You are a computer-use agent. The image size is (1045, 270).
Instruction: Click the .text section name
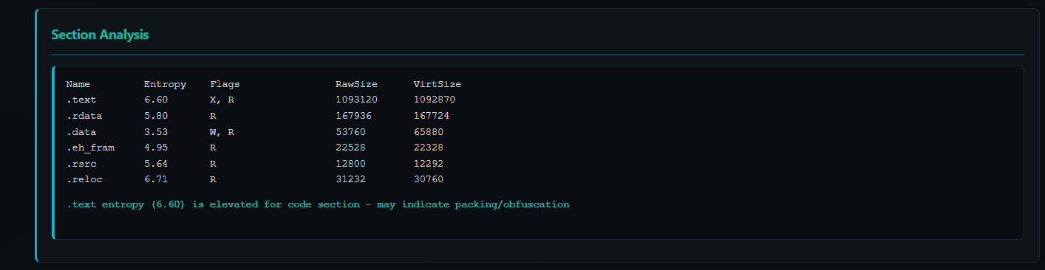81,100
